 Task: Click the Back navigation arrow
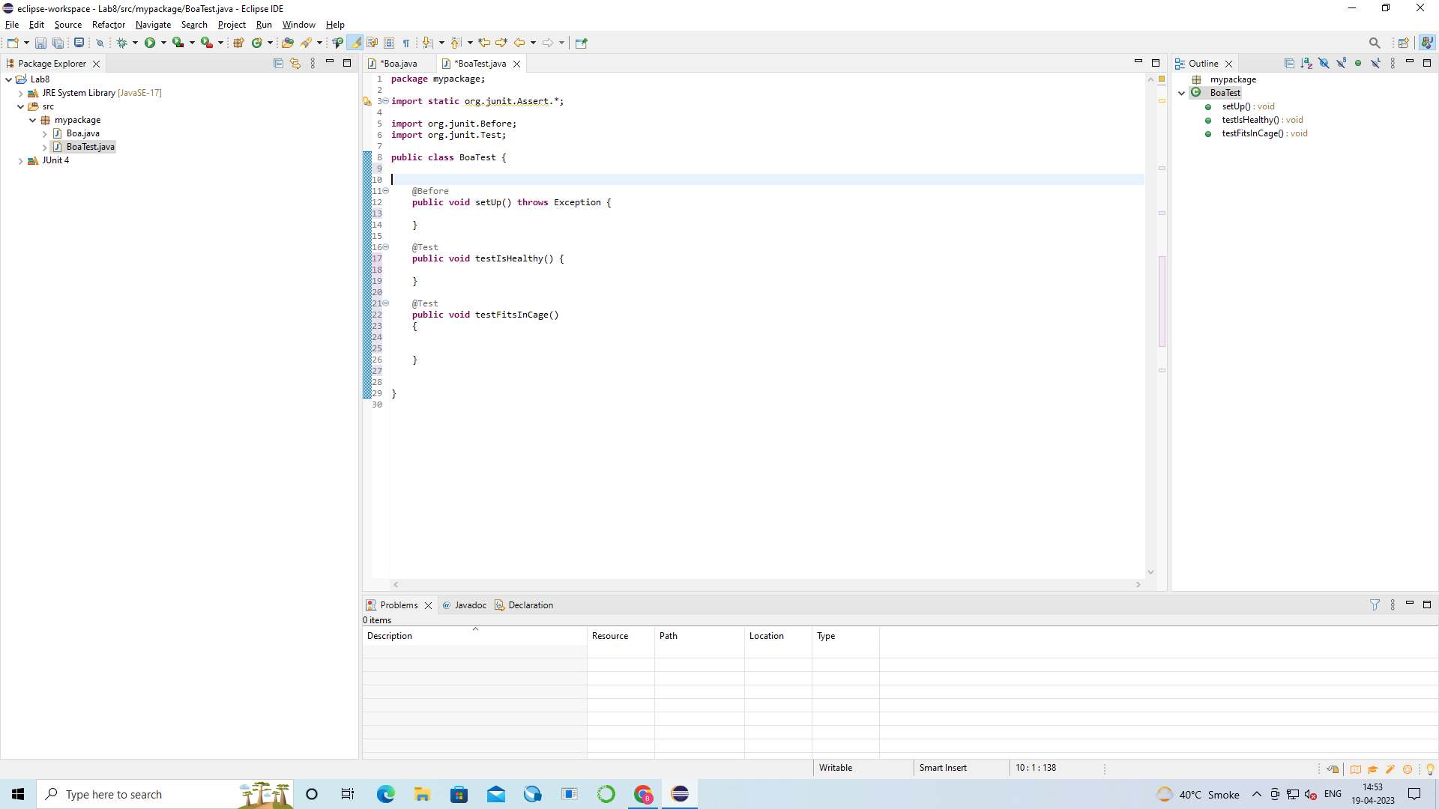[x=519, y=43]
